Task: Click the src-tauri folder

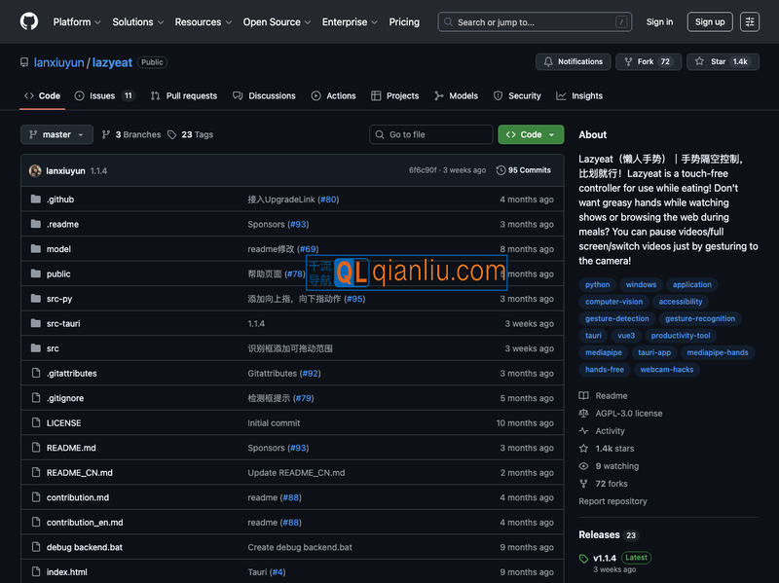Action: (x=63, y=323)
